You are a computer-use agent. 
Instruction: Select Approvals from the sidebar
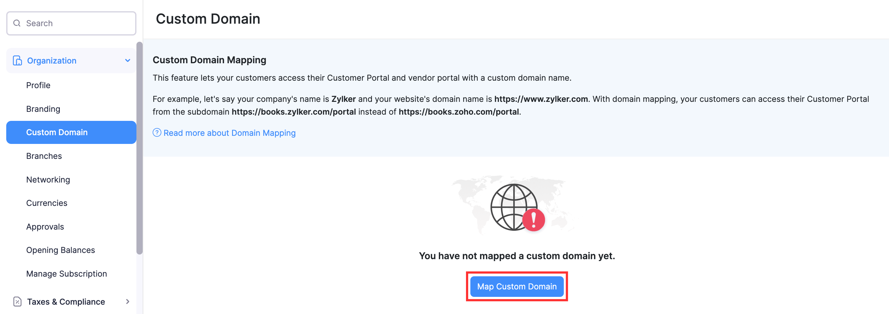tap(45, 227)
